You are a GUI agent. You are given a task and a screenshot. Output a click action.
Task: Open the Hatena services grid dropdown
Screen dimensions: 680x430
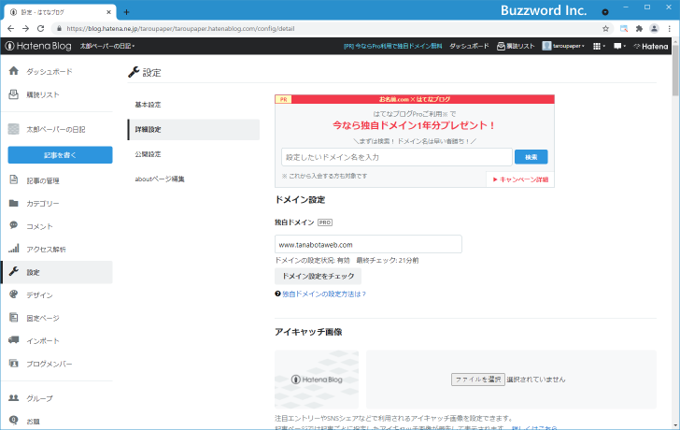[x=599, y=46]
